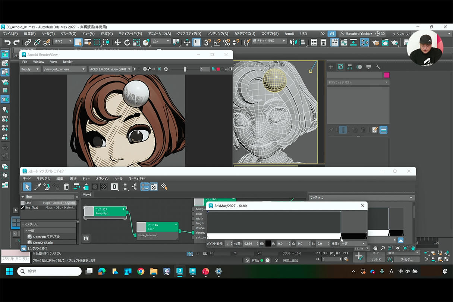Toggle the 3D Snaps button
Viewport: 453px width, 302px height.
[208, 42]
